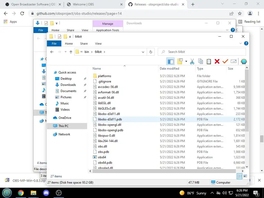This screenshot has height=198, width=264.
Task: Open Quick Access Toolbar dropdown in 64bit title
Action: point(70,37)
